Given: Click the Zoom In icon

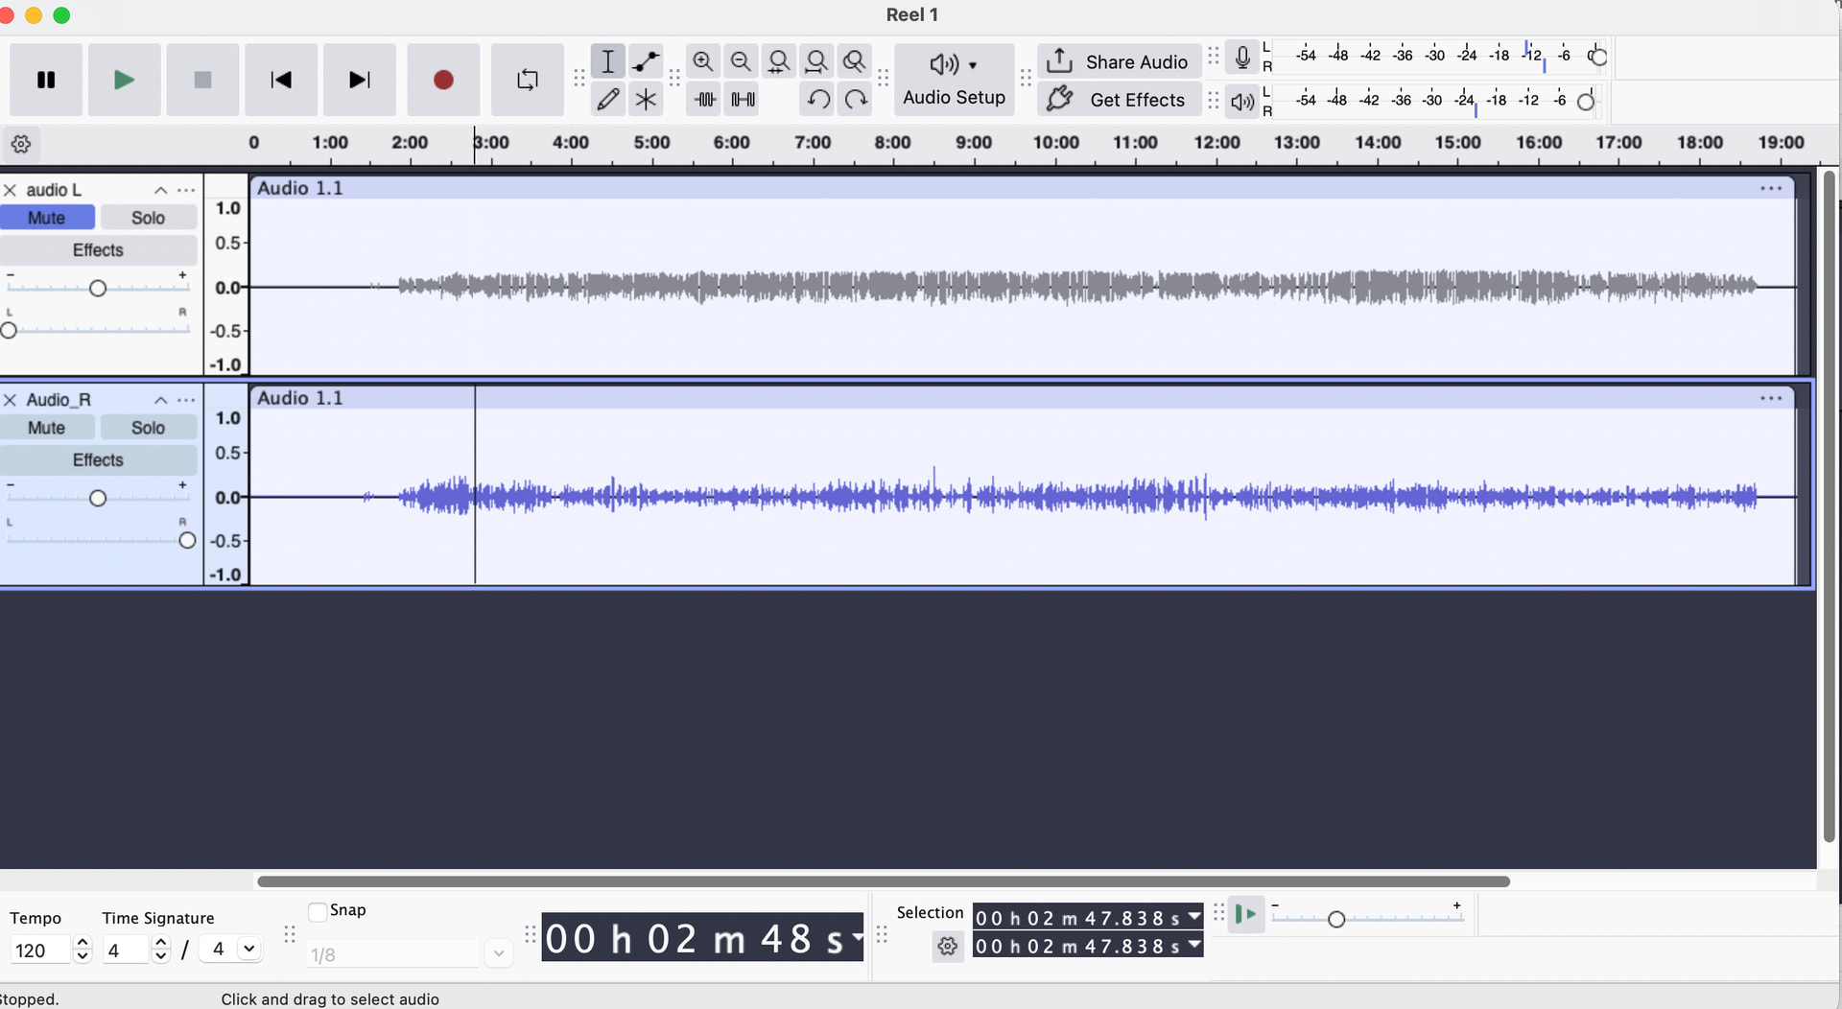Looking at the screenshot, I should [703, 61].
